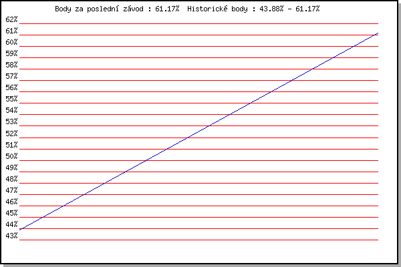Click the 43.88% value in the title
This screenshot has height=267, width=401.
[x=271, y=9]
